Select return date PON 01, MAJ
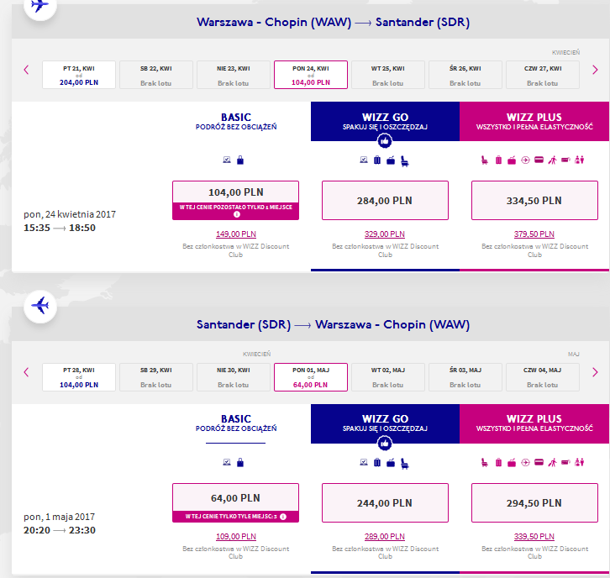Viewport: 610px width, 578px height. click(x=311, y=377)
